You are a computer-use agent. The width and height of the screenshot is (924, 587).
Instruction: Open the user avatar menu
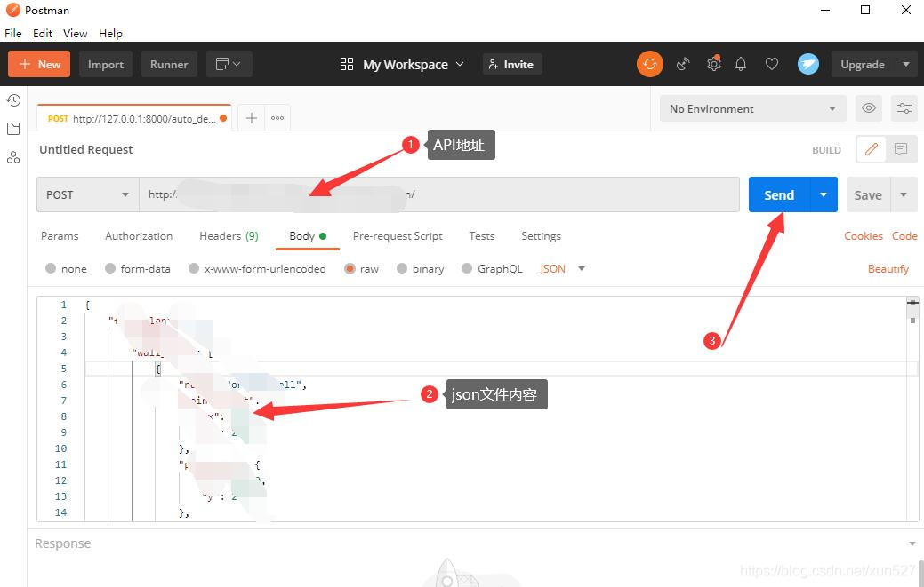point(807,64)
